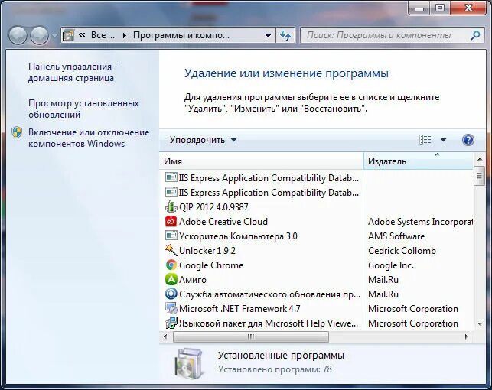Select 'Все ...' breadcrumb in address bar
This screenshot has height=390, width=492.
(x=103, y=35)
